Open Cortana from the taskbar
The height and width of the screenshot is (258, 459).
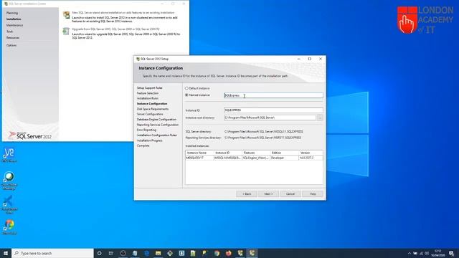[100, 253]
